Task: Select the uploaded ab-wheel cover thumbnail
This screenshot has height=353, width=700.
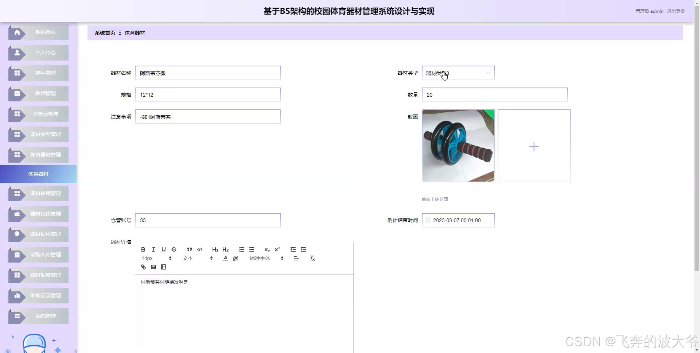Action: coord(458,146)
